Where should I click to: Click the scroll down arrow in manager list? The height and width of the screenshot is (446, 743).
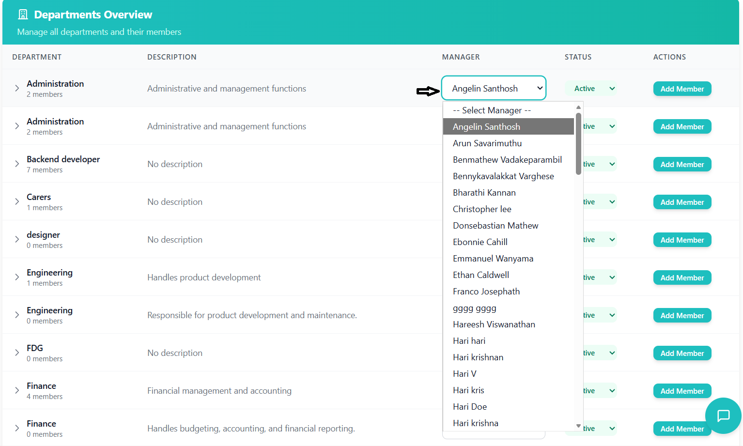coord(578,426)
